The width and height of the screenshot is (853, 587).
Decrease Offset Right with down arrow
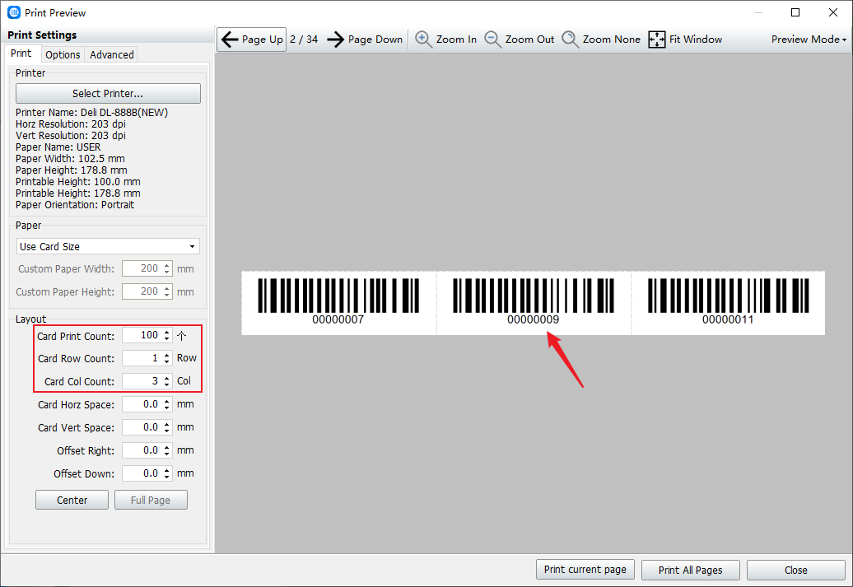pyautogui.click(x=167, y=454)
